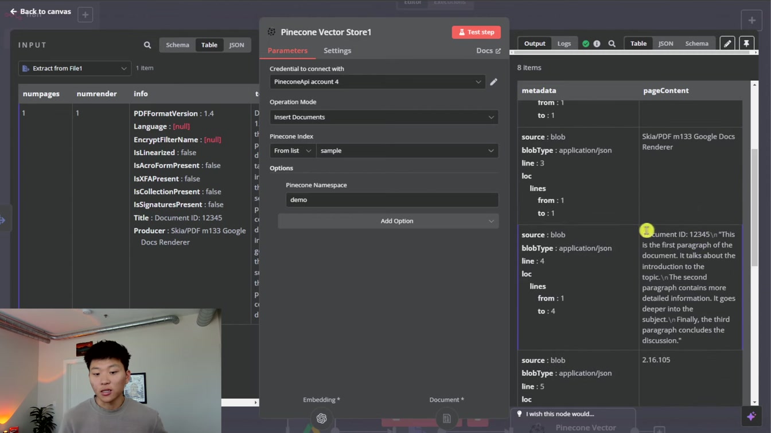Open the Extract from File1 source dropdown

point(75,68)
